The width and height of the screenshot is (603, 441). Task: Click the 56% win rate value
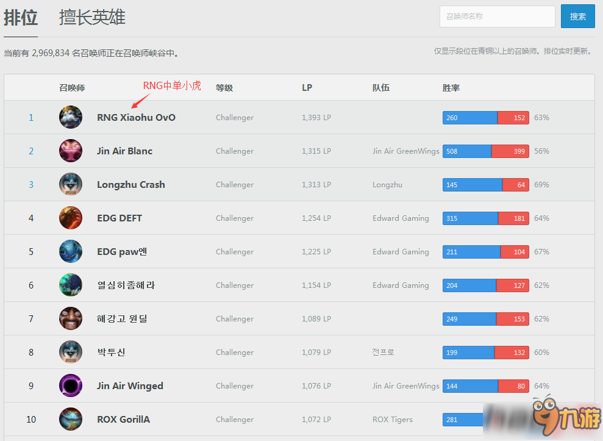541,151
